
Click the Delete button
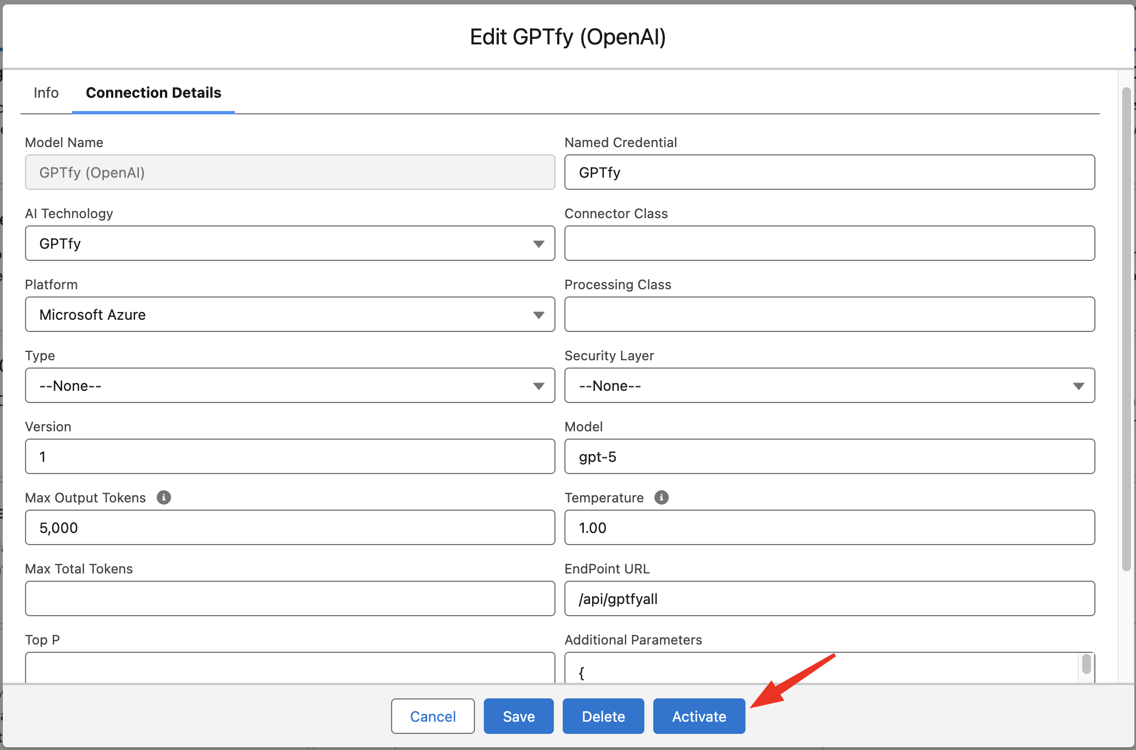tap(603, 716)
